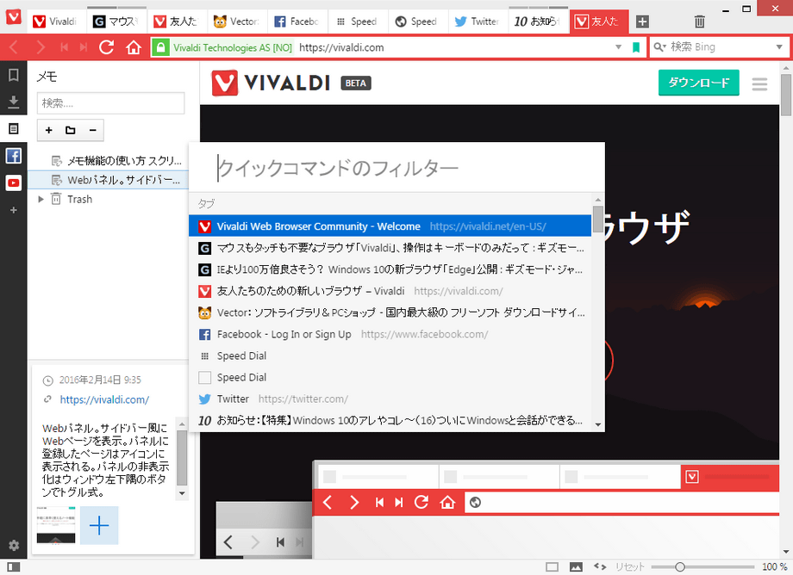Select the メモ機能の使い方 note
793x575 pixels.
(x=116, y=161)
